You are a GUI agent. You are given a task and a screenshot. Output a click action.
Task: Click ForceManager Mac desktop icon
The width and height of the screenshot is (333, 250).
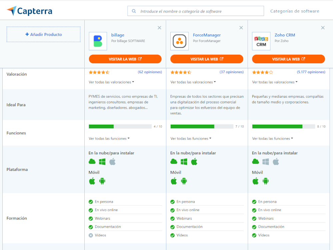[x=194, y=162]
